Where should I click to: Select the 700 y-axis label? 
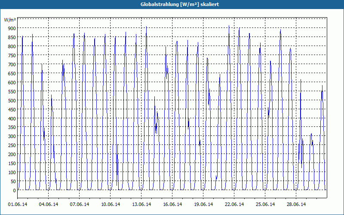coord(12,64)
